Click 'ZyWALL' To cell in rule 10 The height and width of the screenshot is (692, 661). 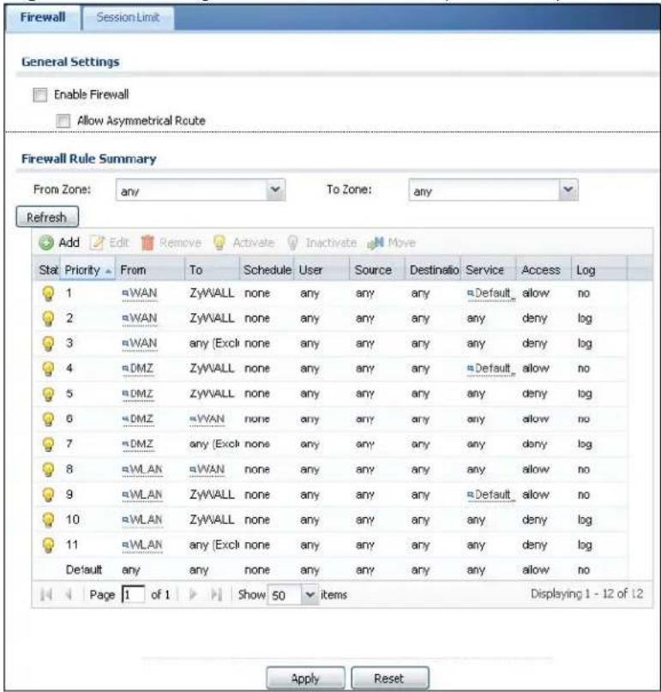tap(212, 520)
